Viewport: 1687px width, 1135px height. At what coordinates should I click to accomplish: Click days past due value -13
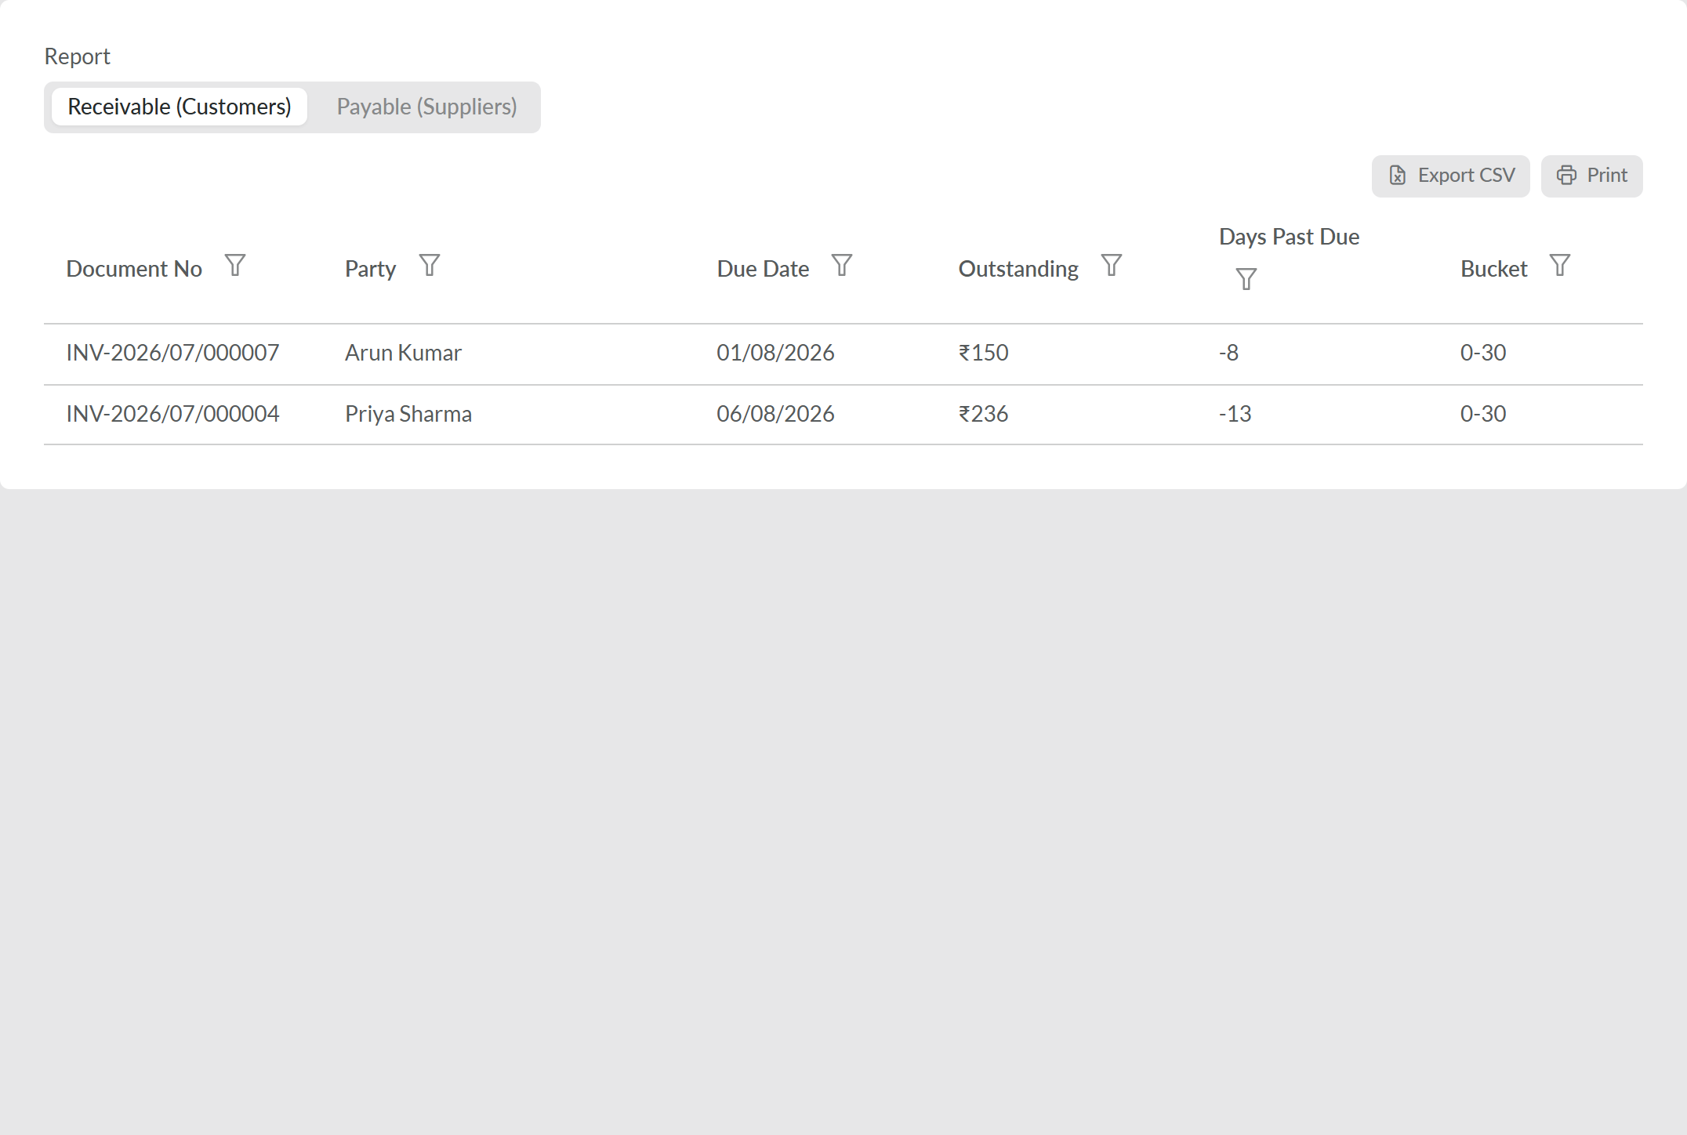coord(1235,414)
